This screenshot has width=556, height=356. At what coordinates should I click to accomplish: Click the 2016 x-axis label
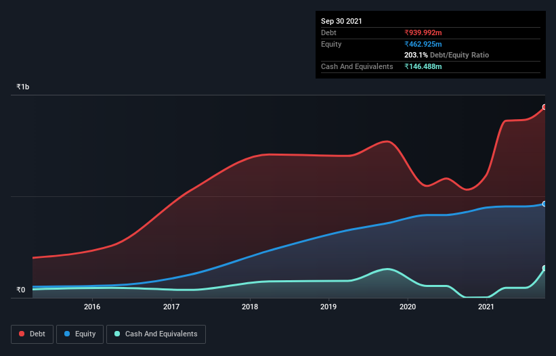[92, 307]
